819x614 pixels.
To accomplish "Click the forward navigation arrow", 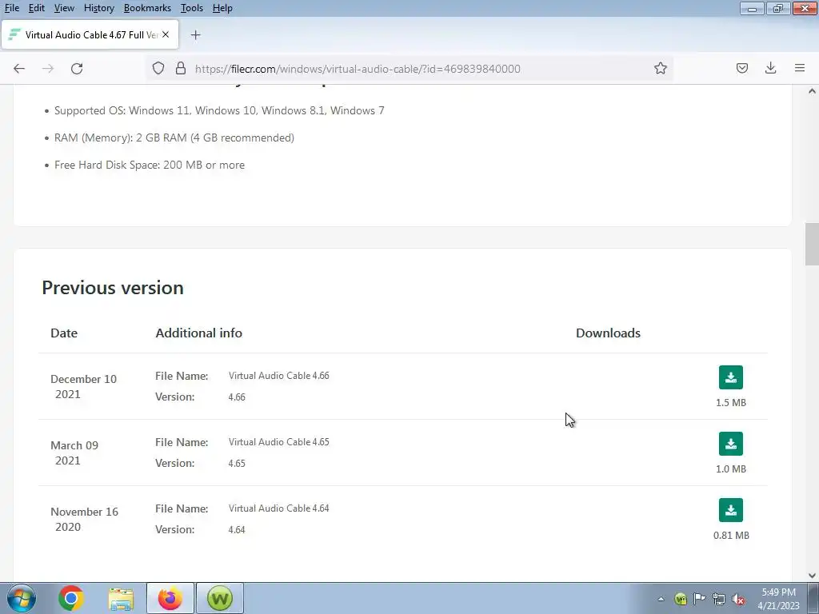I will pyautogui.click(x=48, y=69).
